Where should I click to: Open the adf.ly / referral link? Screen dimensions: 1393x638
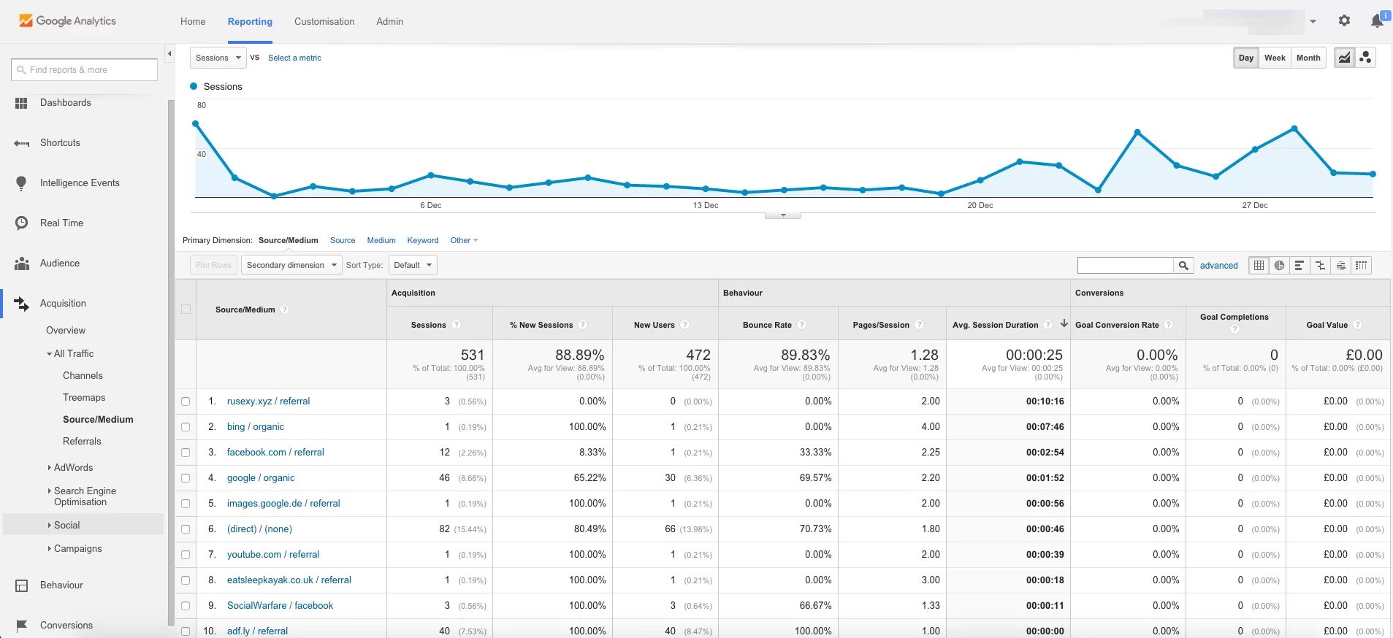pos(257,631)
